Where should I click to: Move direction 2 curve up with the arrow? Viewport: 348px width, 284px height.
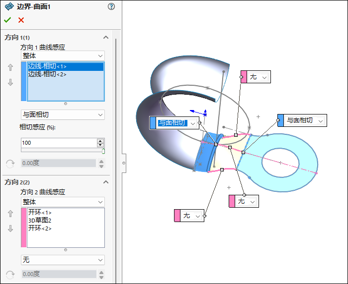click(10, 214)
